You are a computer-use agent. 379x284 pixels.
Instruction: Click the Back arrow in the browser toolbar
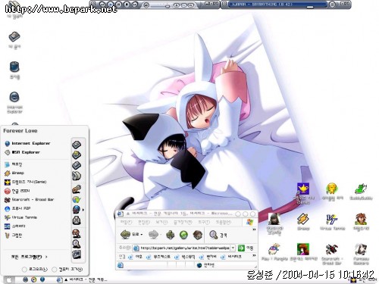126,234
